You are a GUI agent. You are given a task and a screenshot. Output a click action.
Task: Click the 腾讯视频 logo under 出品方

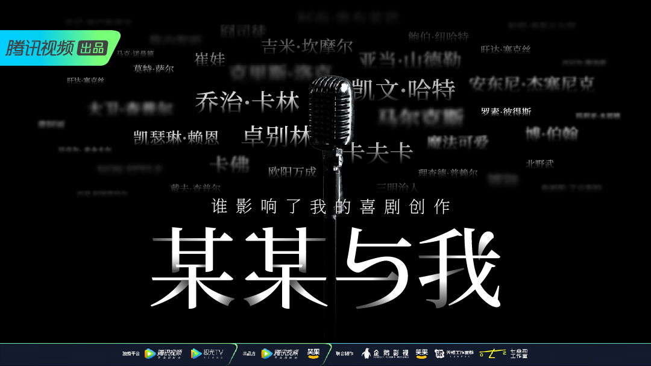click(280, 353)
